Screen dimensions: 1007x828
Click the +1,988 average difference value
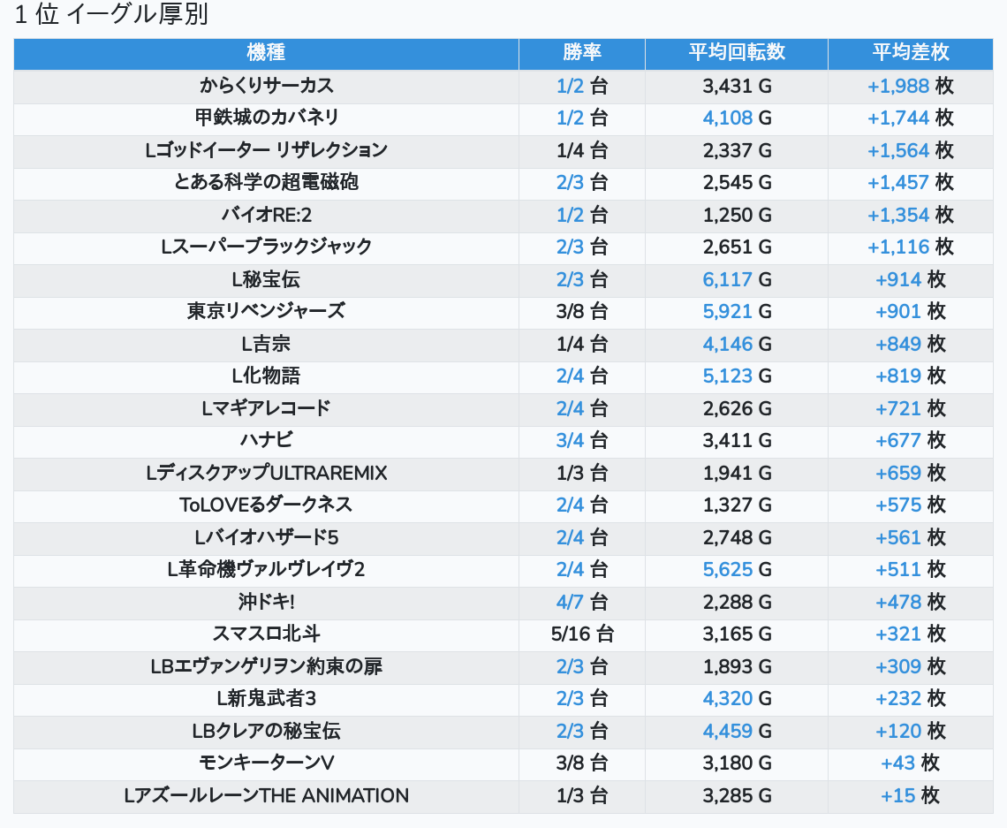pos(898,86)
